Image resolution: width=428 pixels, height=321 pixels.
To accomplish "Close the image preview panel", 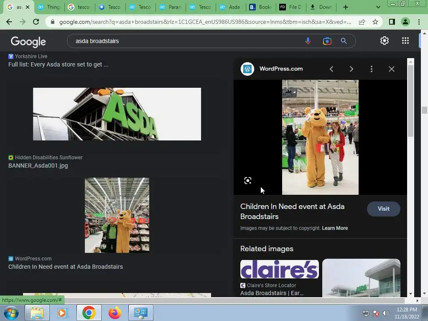I will (391, 69).
